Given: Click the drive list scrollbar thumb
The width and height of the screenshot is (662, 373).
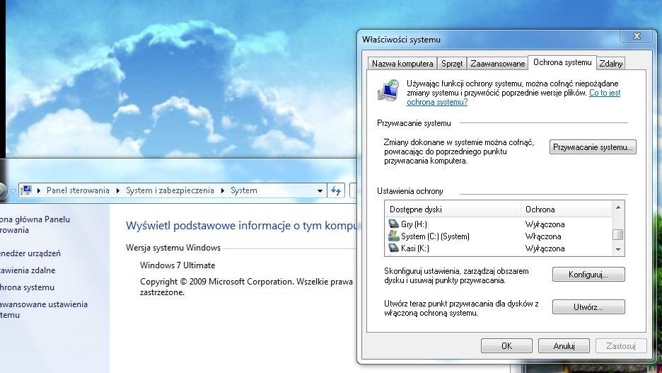Looking at the screenshot, I should 617,234.
